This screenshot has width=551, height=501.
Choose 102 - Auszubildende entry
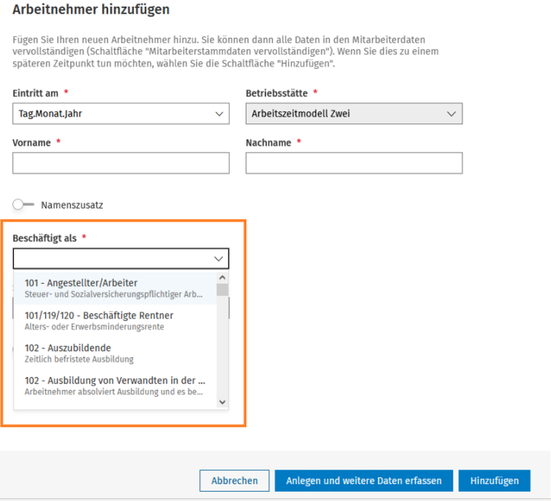pyautogui.click(x=115, y=353)
